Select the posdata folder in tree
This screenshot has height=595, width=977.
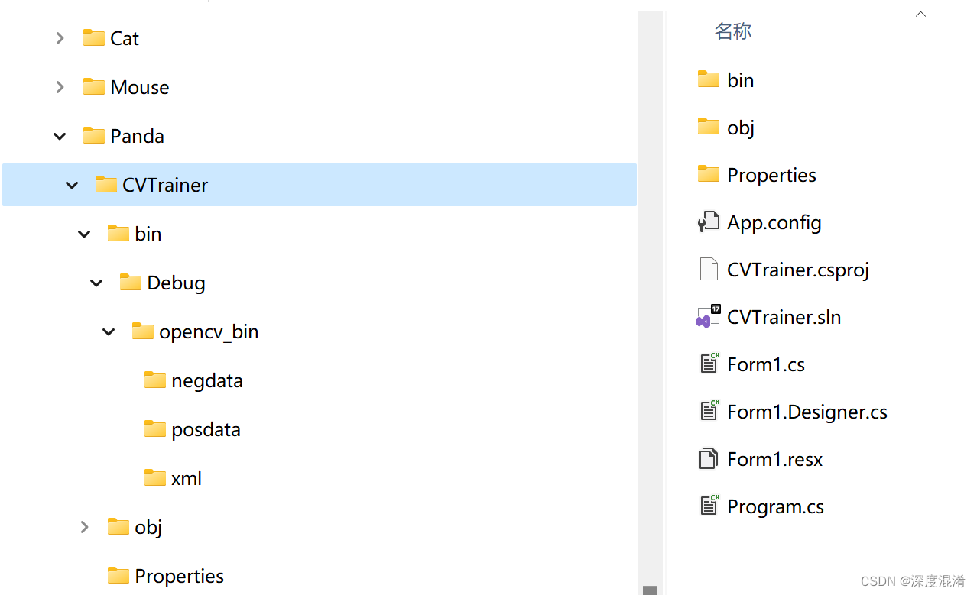[205, 429]
